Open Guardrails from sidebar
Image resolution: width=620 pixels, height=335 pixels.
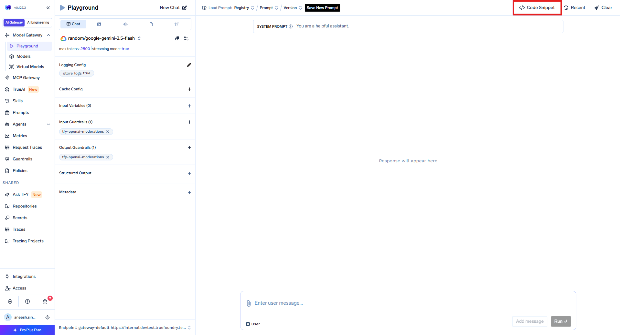[22, 159]
